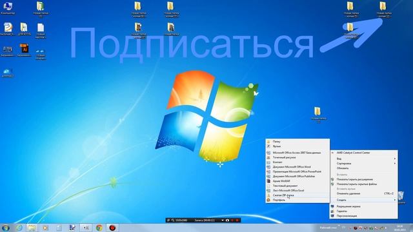
Task: Expand the Создать submenu entry
Action: 363,200
